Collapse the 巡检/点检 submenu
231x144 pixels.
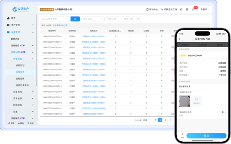(33, 52)
